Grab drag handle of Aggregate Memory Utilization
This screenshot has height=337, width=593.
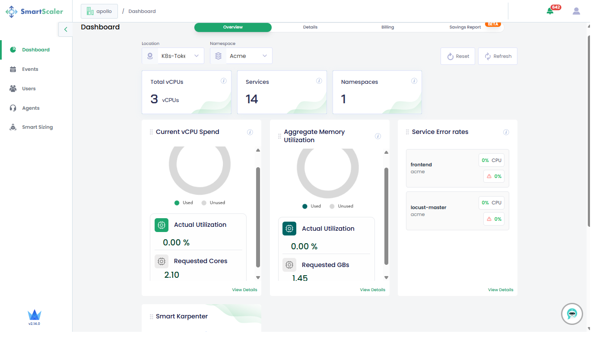[x=279, y=136]
